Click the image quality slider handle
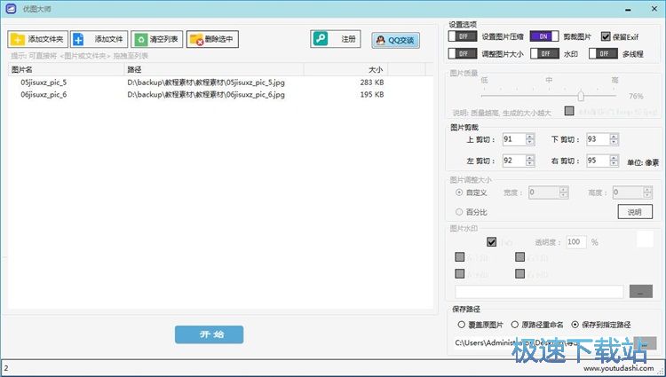 point(581,96)
